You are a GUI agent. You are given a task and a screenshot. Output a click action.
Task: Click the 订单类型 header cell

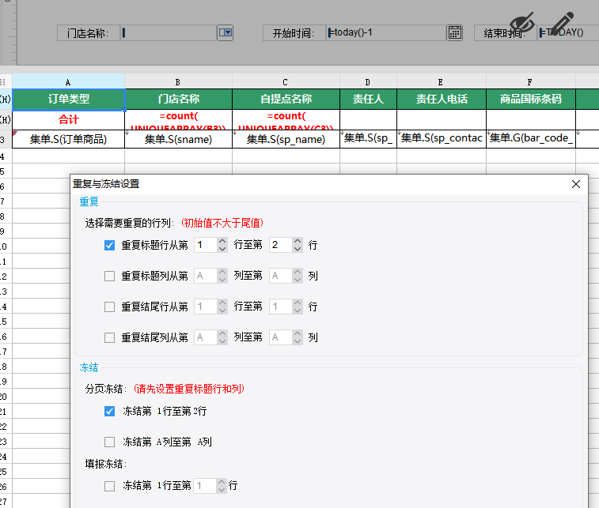tap(68, 100)
